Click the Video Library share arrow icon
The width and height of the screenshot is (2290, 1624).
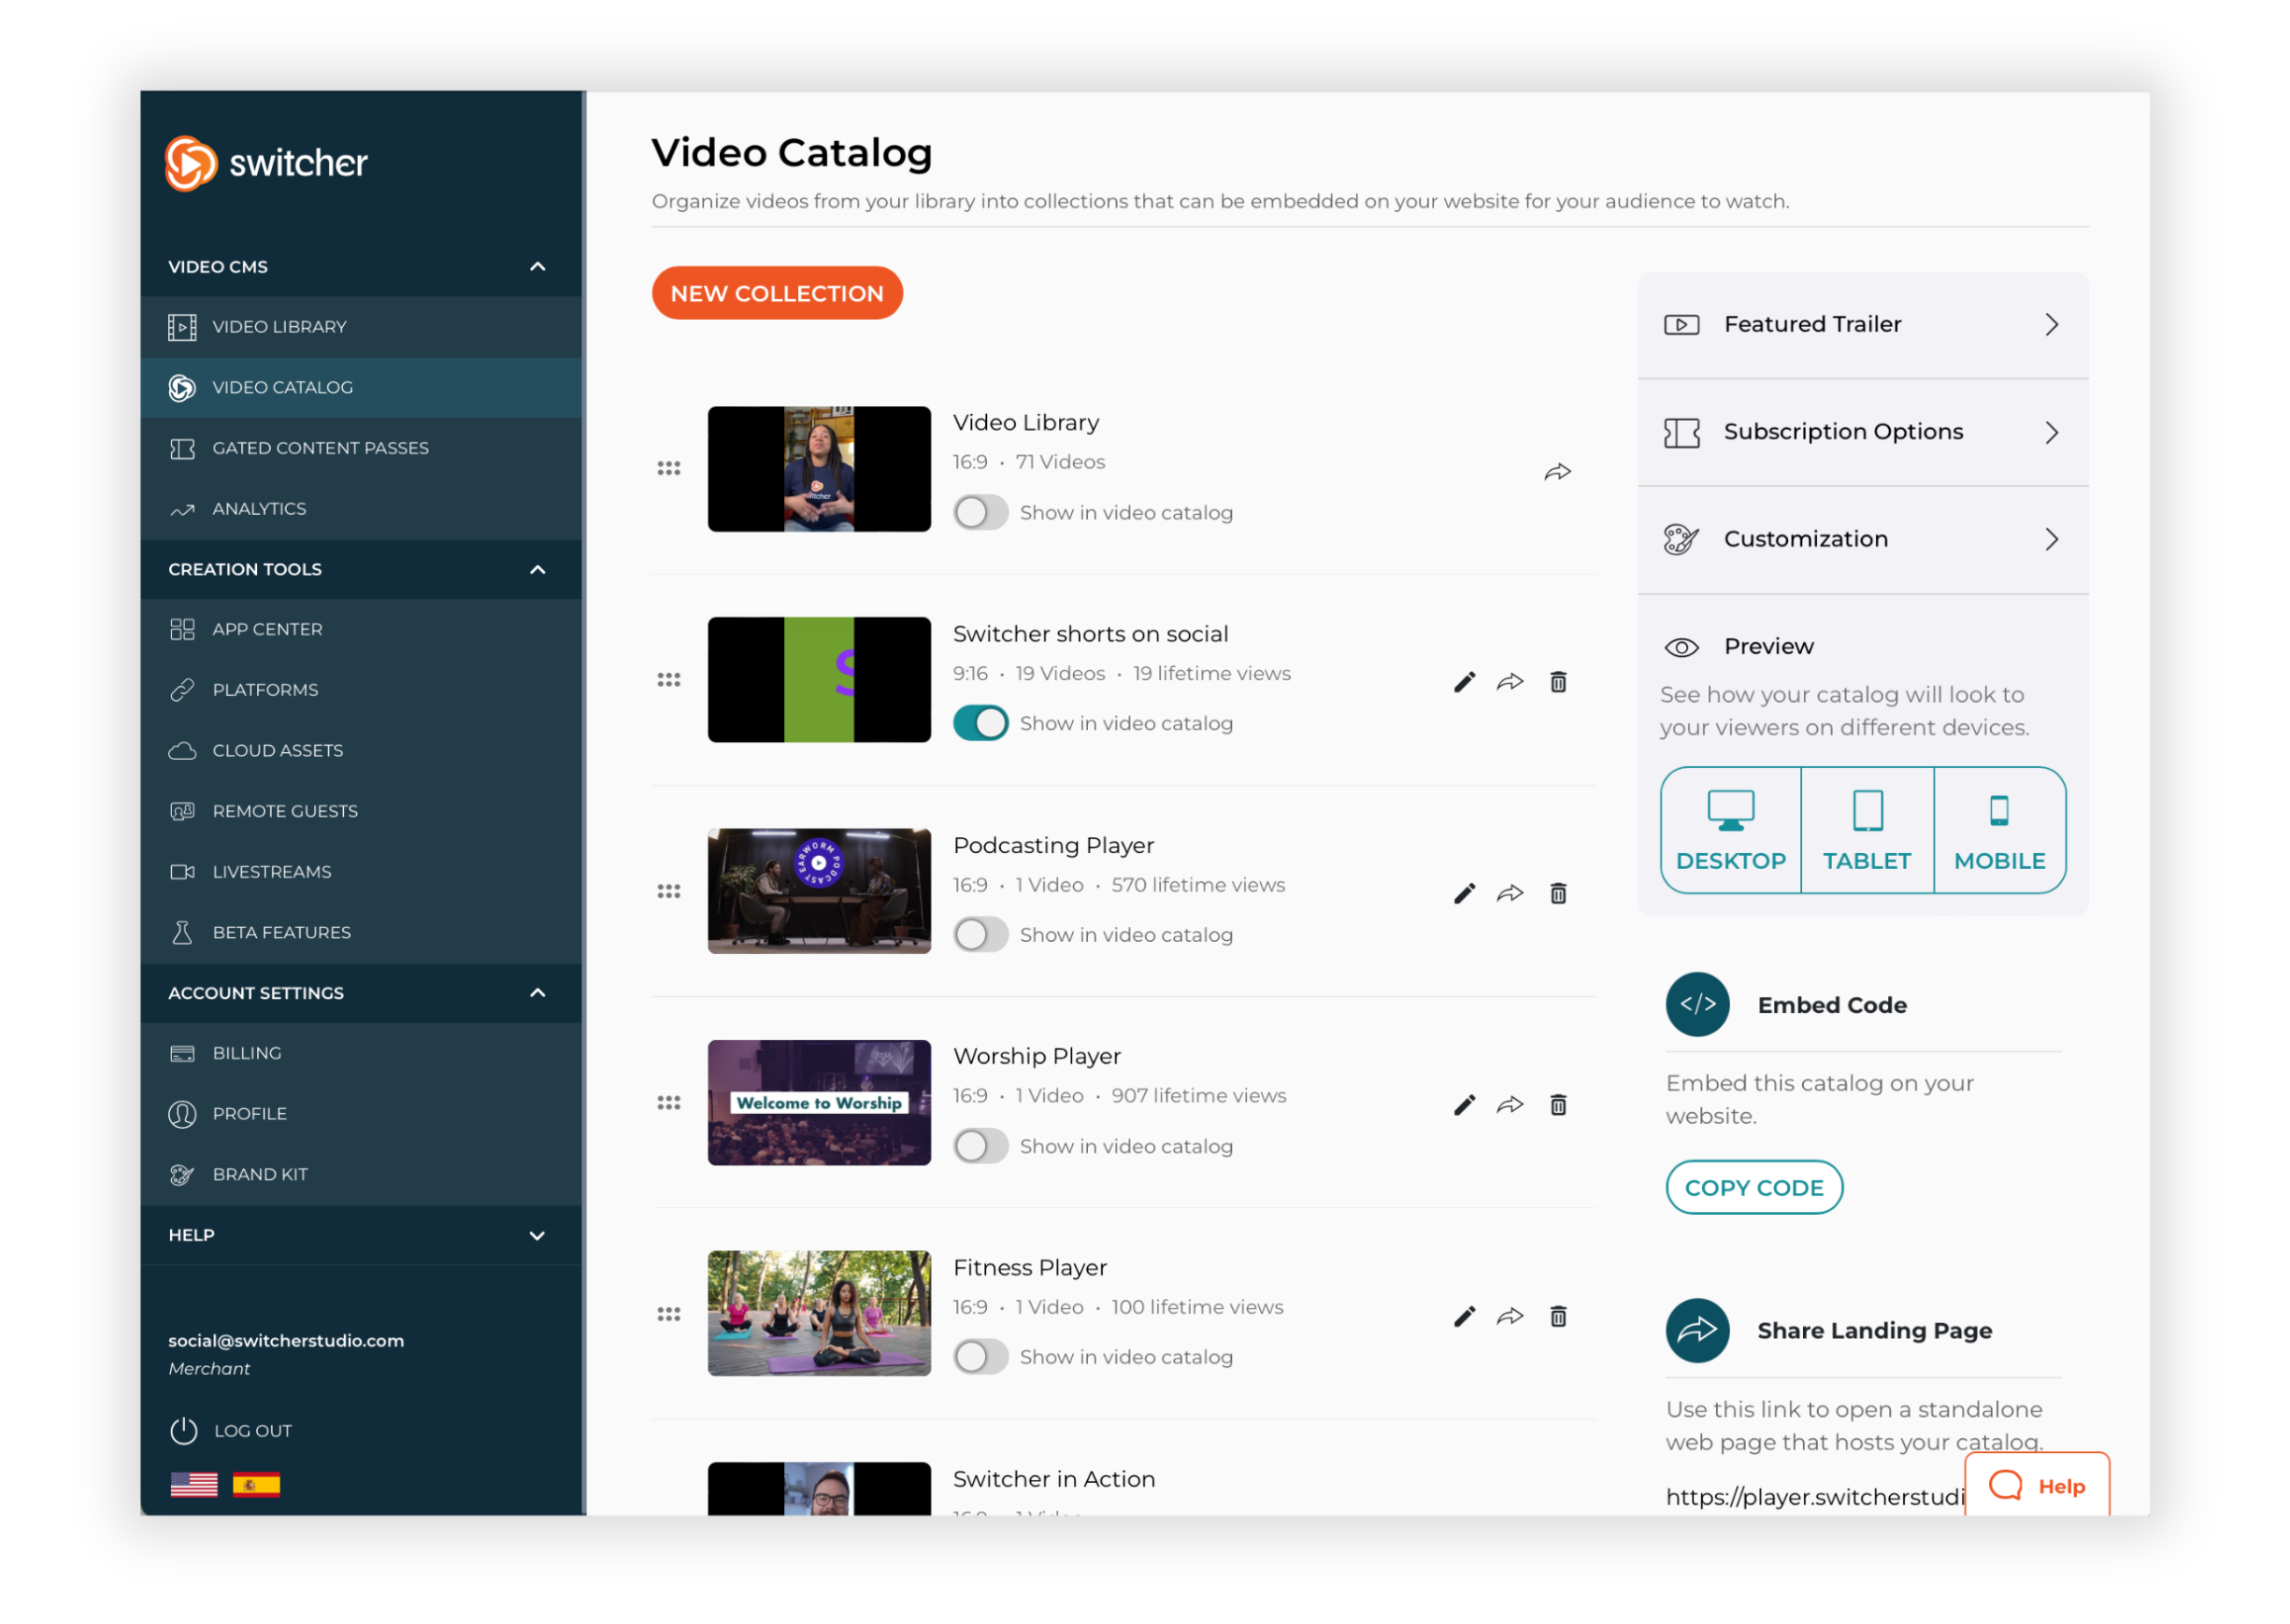(1558, 472)
